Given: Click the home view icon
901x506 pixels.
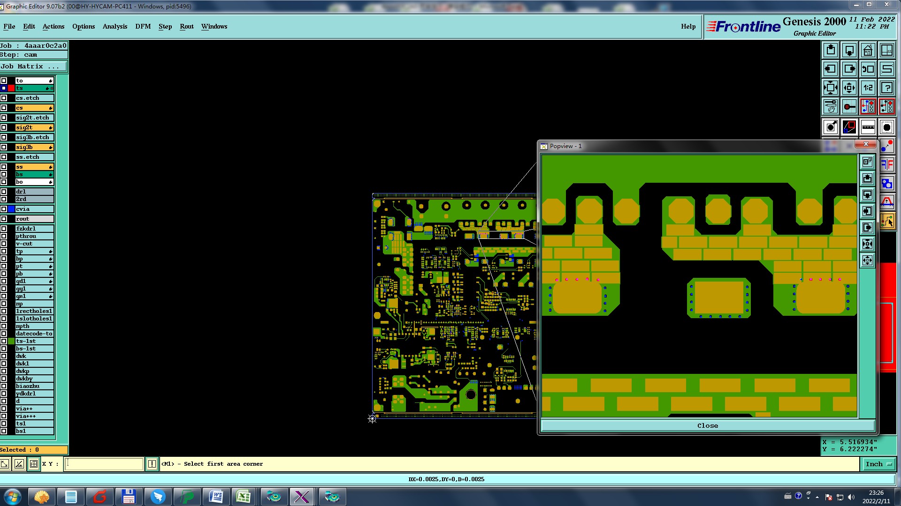Looking at the screenshot, I should click(868, 50).
